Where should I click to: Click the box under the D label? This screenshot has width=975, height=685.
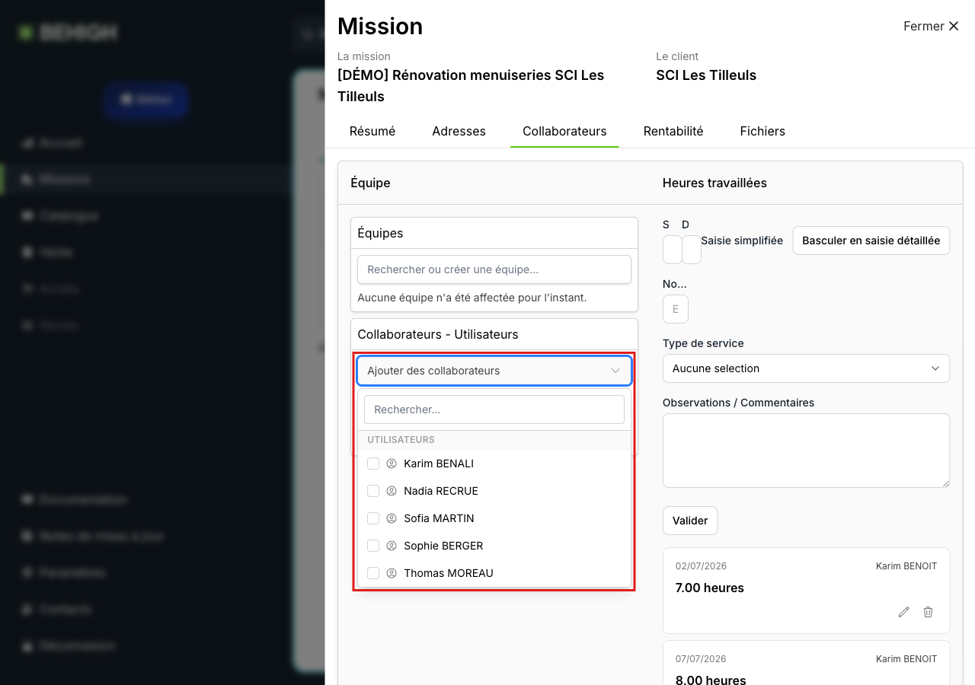coord(692,250)
